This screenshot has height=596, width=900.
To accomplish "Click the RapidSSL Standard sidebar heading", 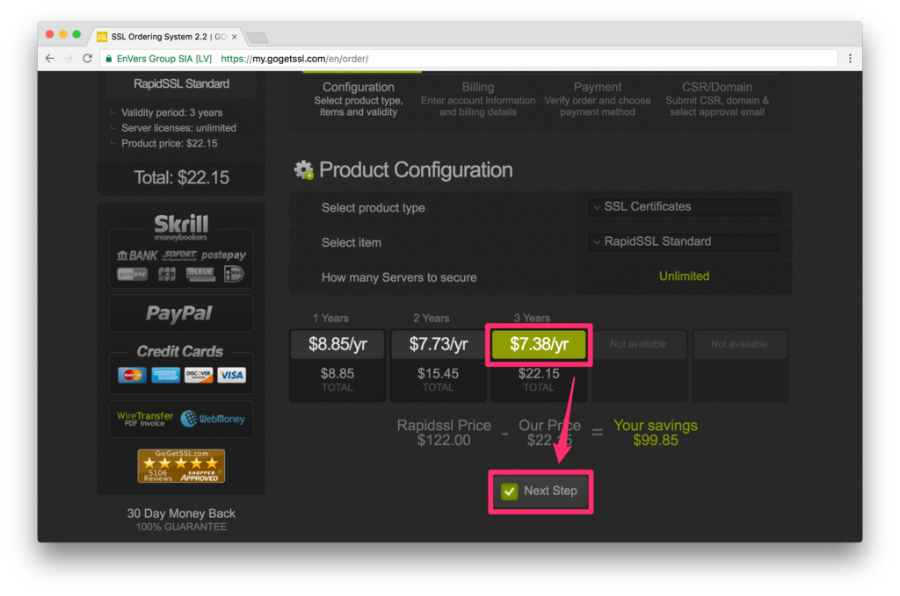I will tap(181, 83).
